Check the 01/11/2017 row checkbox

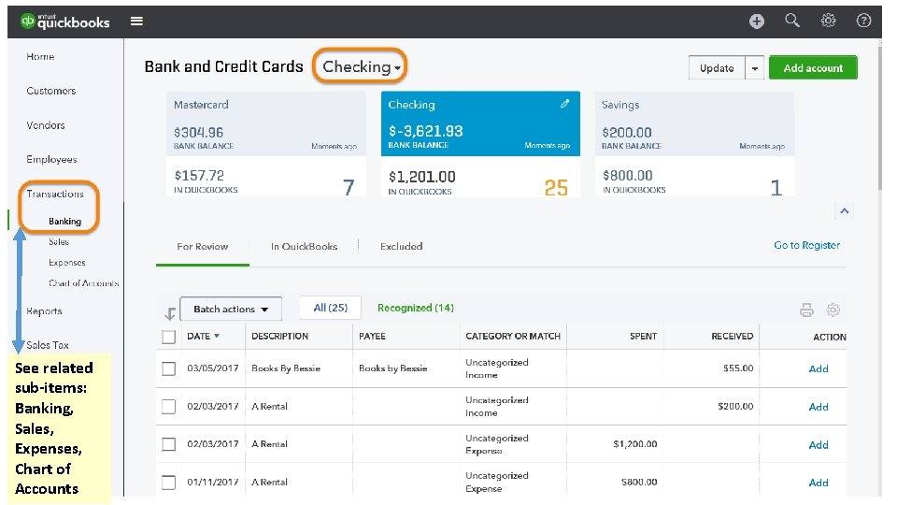[169, 483]
